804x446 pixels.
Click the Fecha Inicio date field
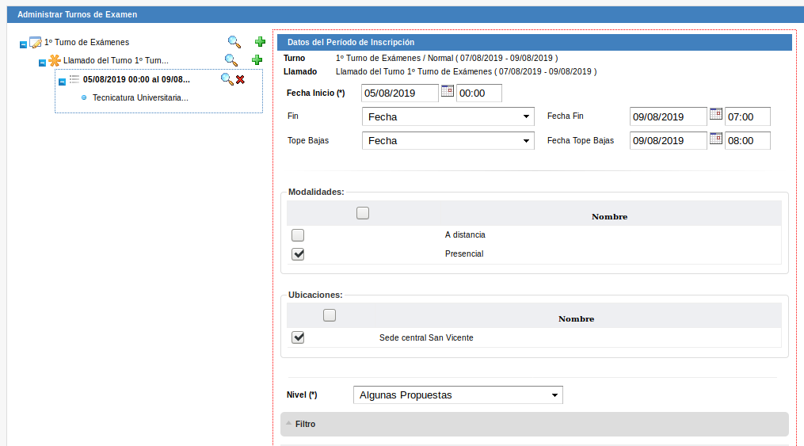tap(400, 93)
